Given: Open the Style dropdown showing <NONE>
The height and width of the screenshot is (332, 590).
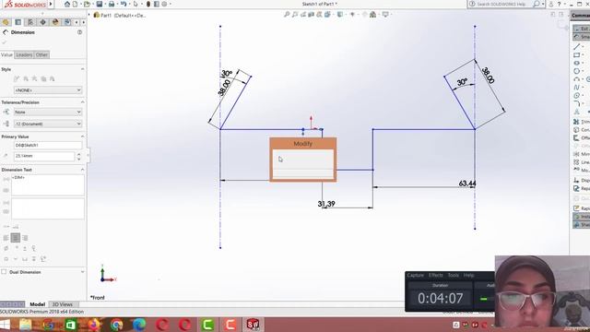Looking at the screenshot, I should click(47, 90).
